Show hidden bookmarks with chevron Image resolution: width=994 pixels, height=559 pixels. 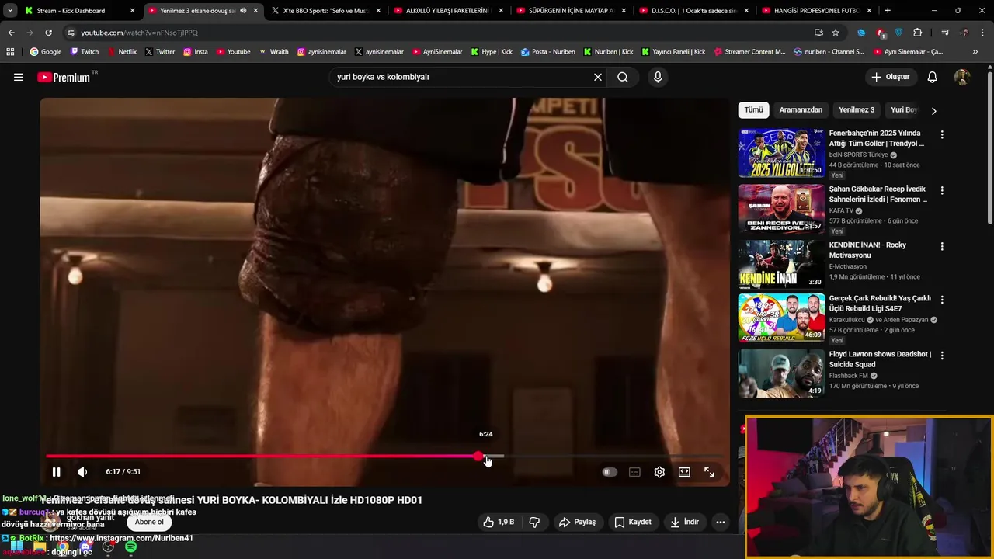(975, 52)
